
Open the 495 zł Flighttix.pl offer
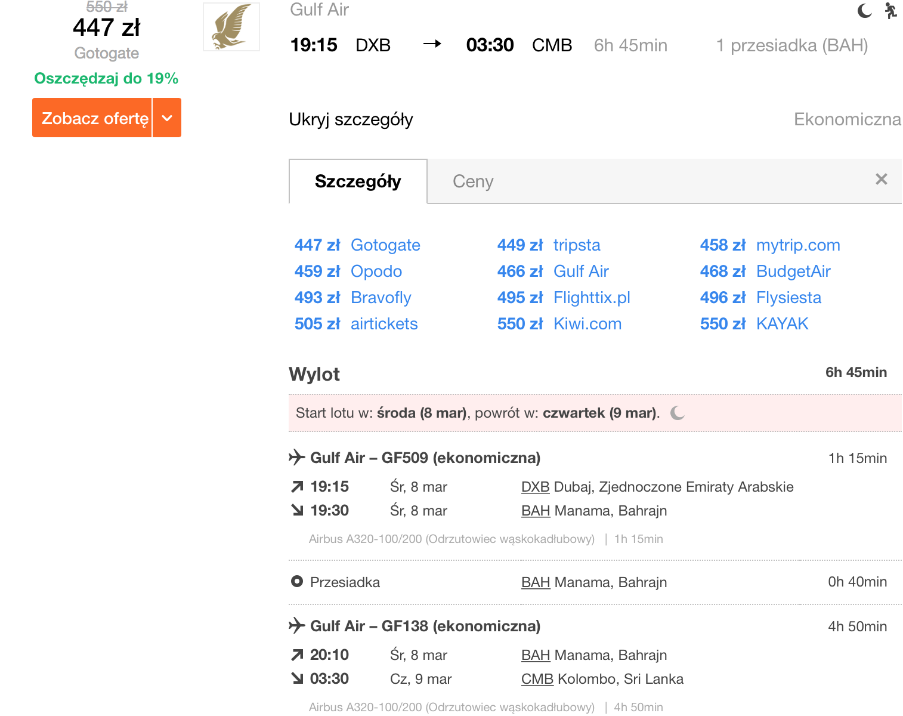pyautogui.click(x=564, y=298)
